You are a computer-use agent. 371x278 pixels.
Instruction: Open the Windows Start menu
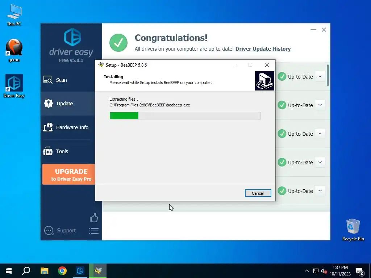coord(9,271)
